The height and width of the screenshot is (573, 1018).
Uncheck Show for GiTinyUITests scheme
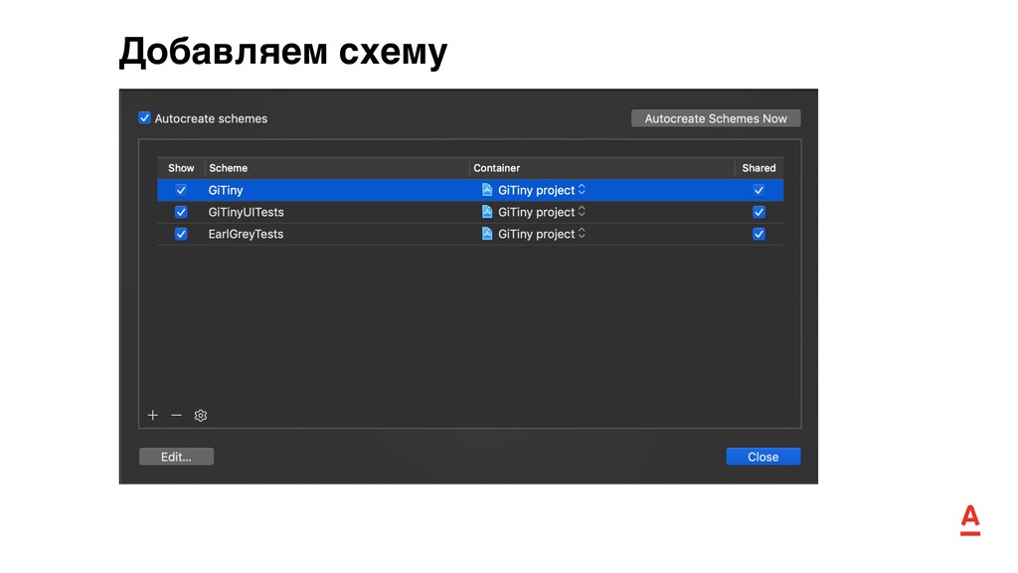coord(181,213)
